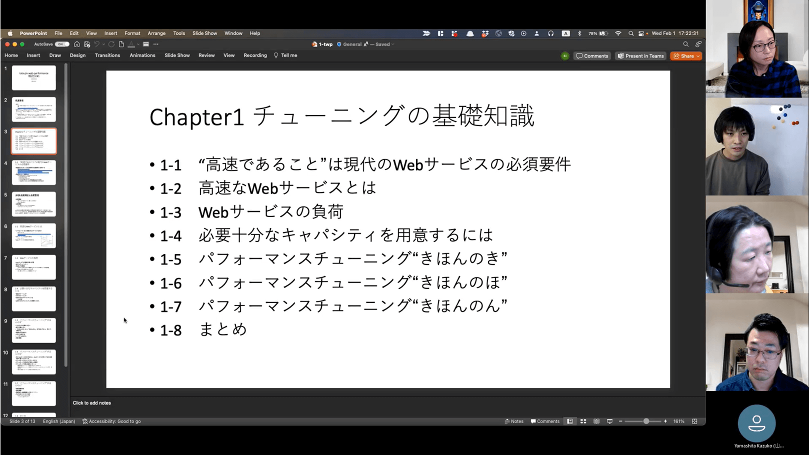809x456 pixels.
Task: Click Present in Teams button
Action: point(640,56)
